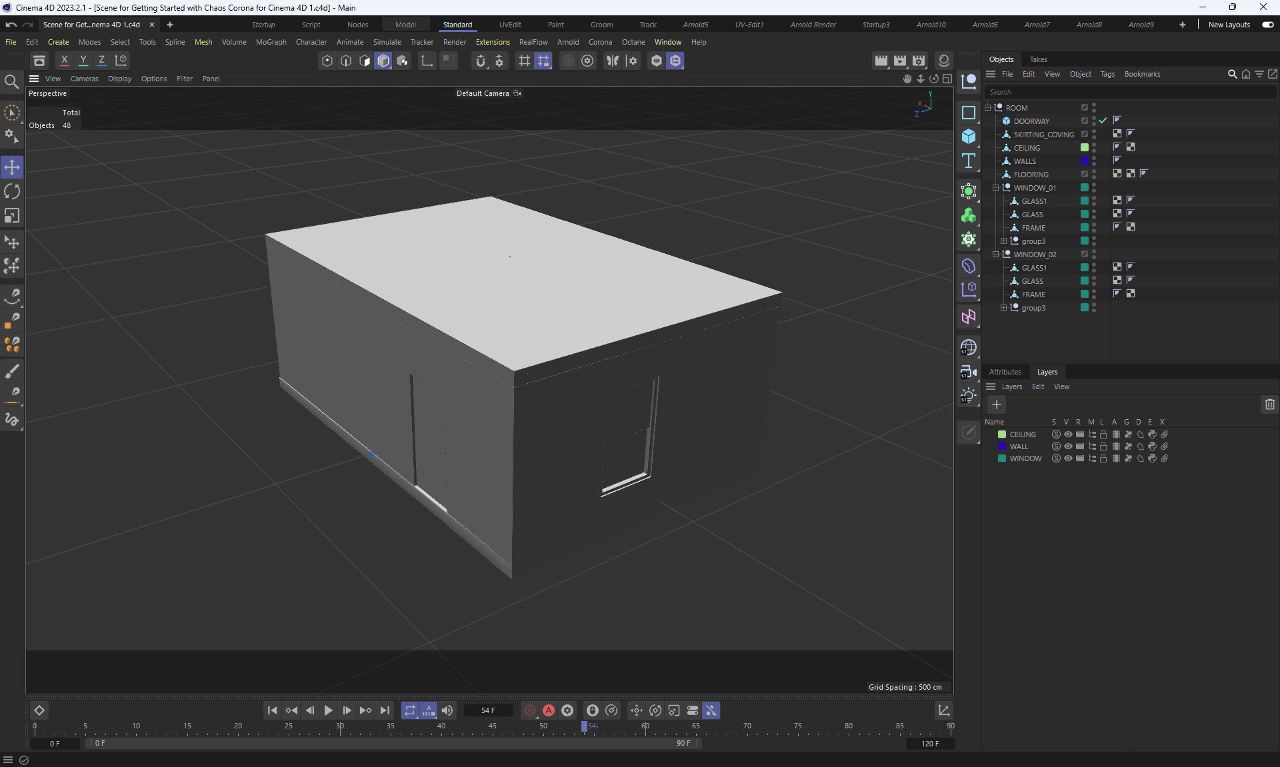
Task: Select the Rotate tool
Action: [x=12, y=192]
